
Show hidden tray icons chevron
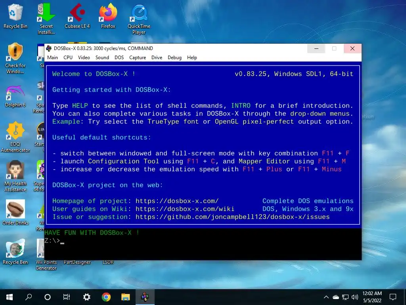pos(326,297)
